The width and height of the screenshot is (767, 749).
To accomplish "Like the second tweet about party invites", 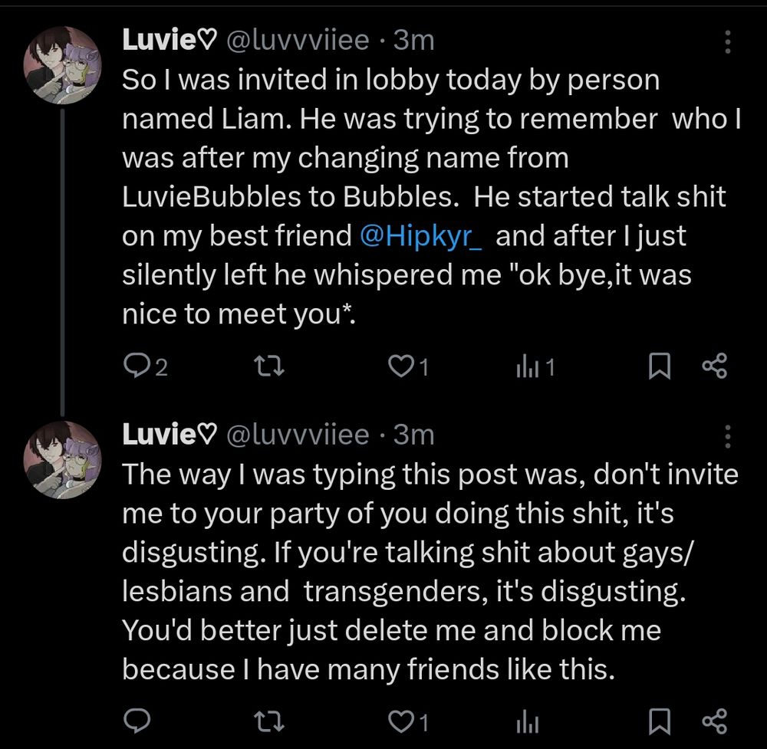I will coord(401,721).
